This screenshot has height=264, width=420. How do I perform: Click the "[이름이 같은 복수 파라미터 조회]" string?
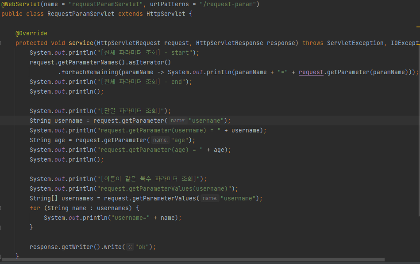pyautogui.click(x=148, y=179)
